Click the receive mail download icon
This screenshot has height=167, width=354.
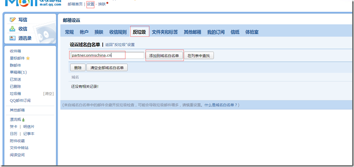pyautogui.click(x=12, y=29)
